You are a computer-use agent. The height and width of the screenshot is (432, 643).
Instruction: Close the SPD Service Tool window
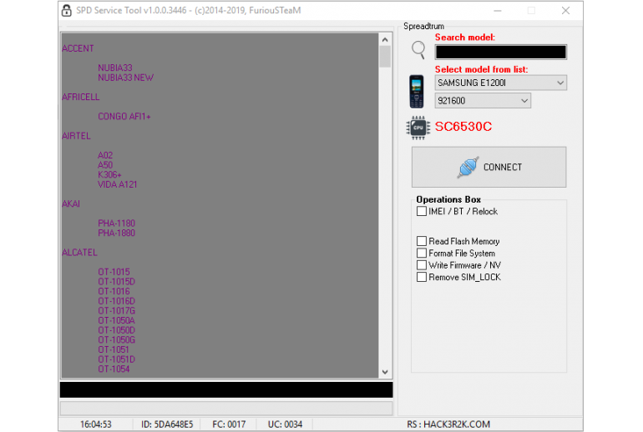tap(565, 11)
